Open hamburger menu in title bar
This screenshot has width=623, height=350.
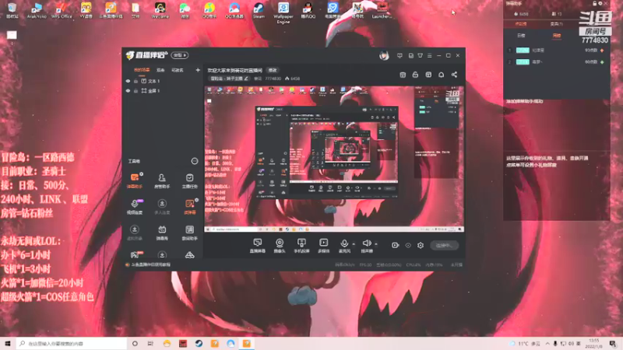(430, 55)
